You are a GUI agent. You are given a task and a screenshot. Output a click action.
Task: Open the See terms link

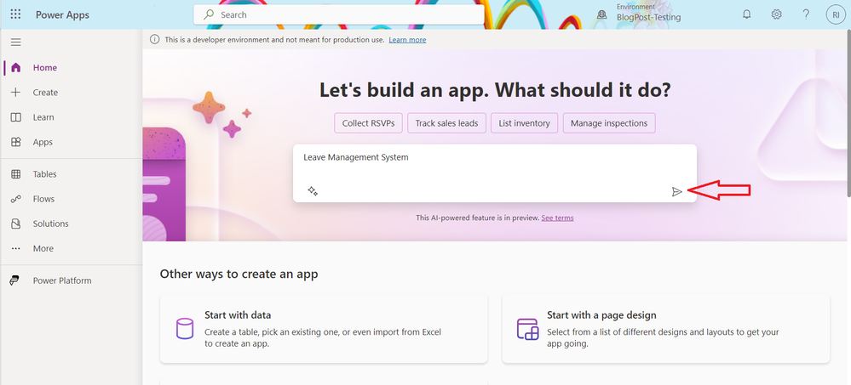pos(557,218)
